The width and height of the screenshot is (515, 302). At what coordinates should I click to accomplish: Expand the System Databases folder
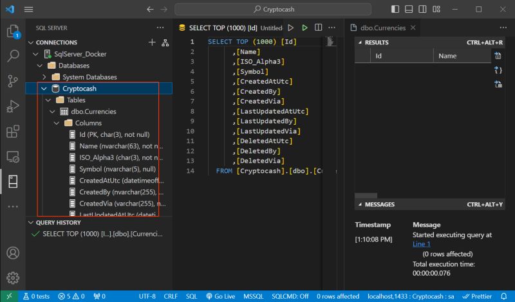click(44, 77)
